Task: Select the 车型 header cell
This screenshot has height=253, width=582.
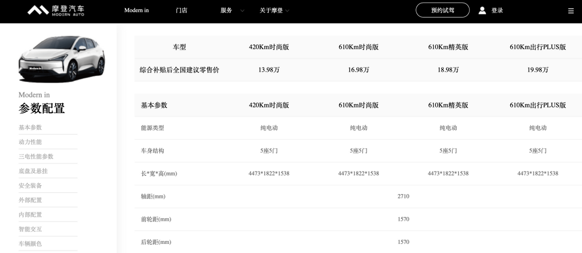Action: pos(179,47)
